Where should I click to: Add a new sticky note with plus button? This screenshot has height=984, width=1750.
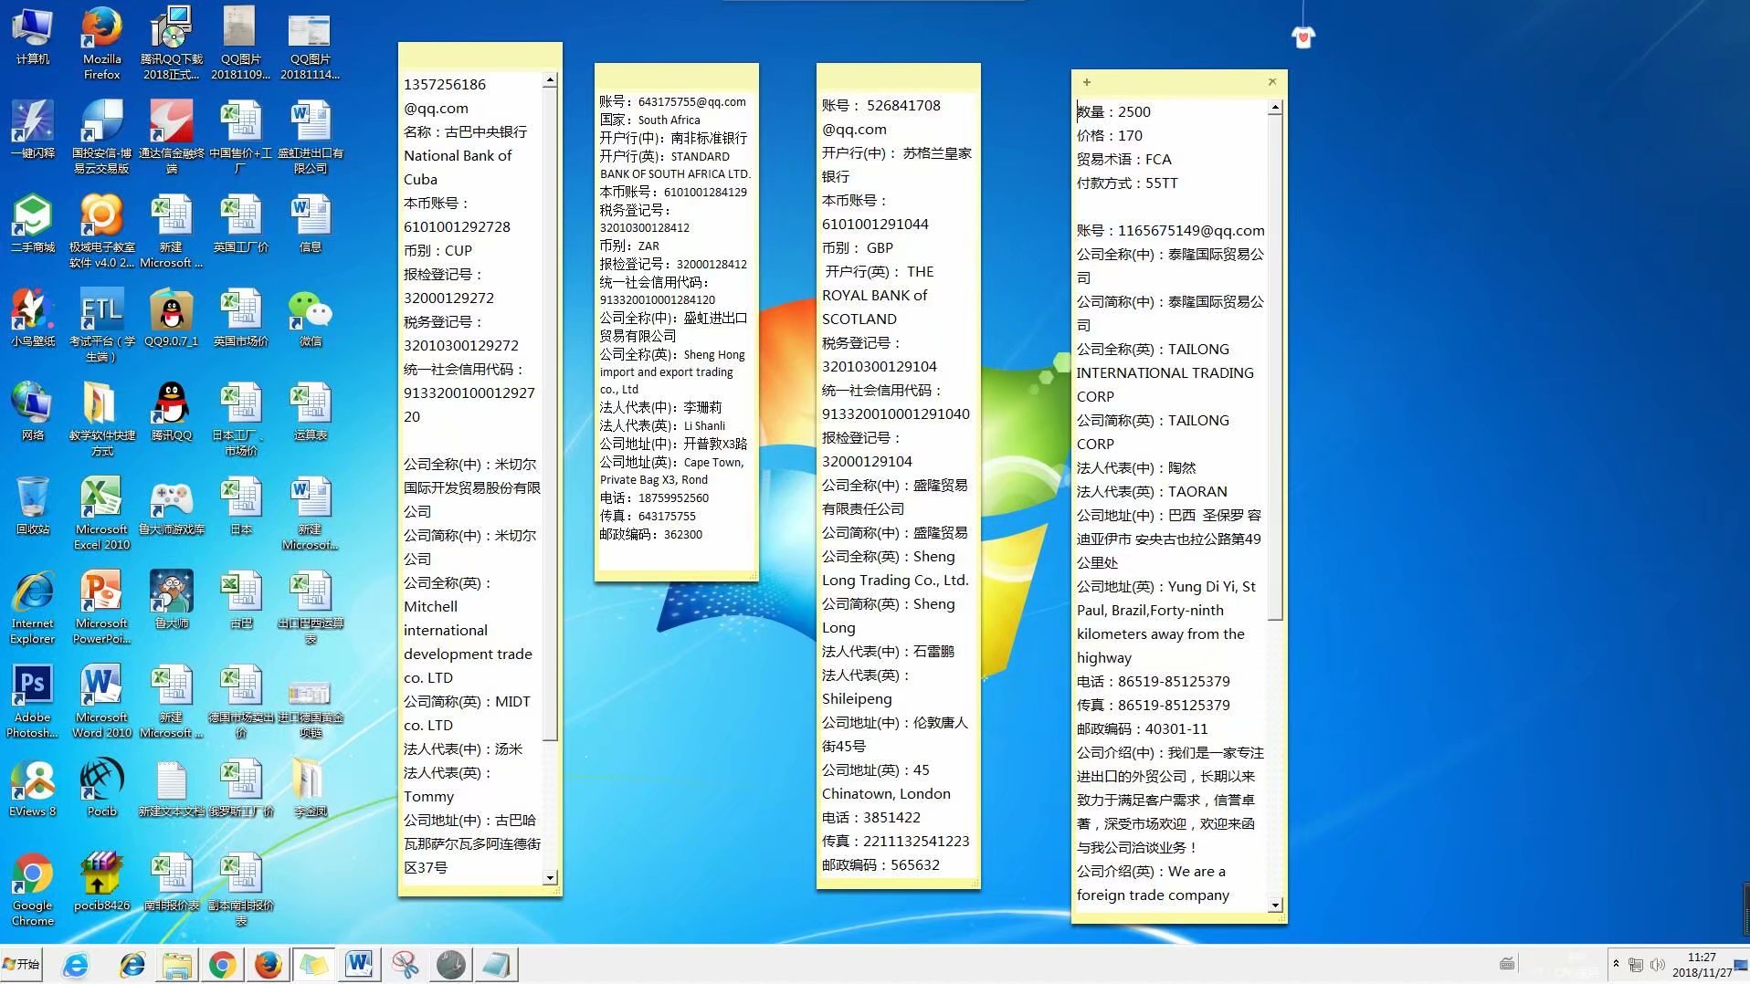(x=1087, y=82)
